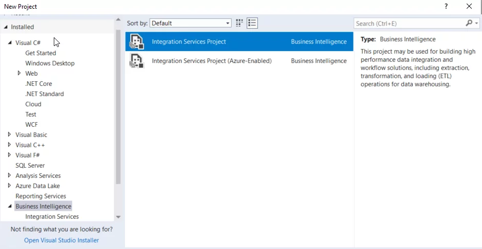Select the .NET Core category

[38, 83]
